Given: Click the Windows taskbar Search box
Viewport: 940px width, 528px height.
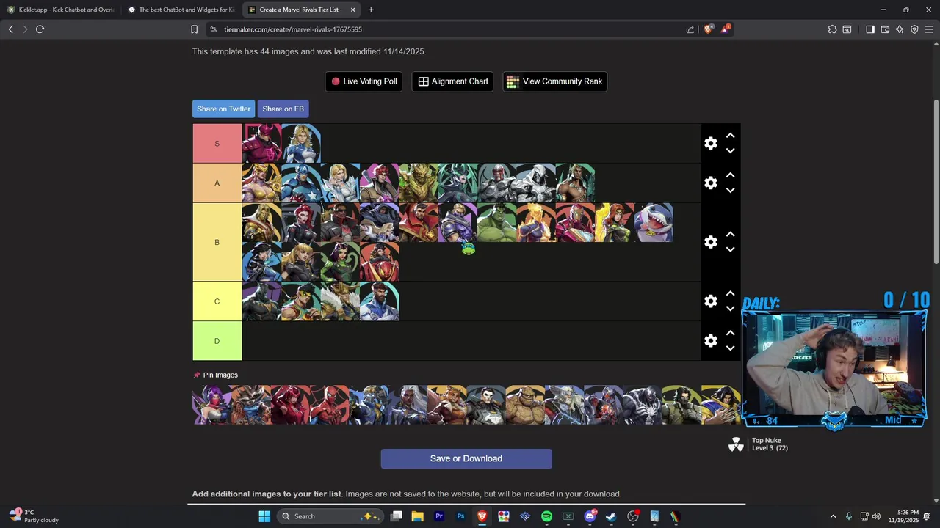Looking at the screenshot, I should pos(330,516).
